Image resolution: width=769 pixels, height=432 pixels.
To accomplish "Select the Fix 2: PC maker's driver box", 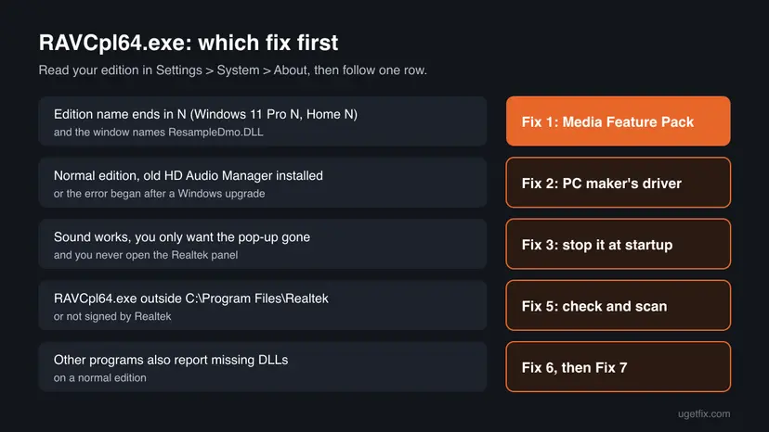I will (618, 183).
